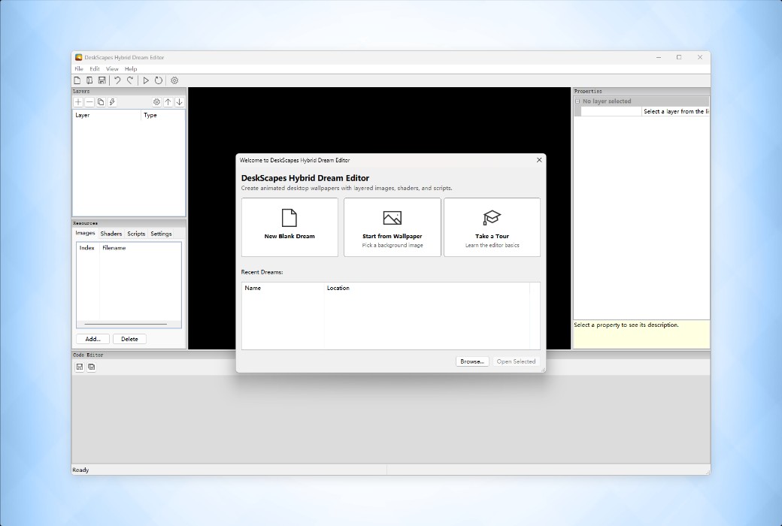This screenshot has width=782, height=526.
Task: Open settings via main toolbar gear icon
Action: 174,80
